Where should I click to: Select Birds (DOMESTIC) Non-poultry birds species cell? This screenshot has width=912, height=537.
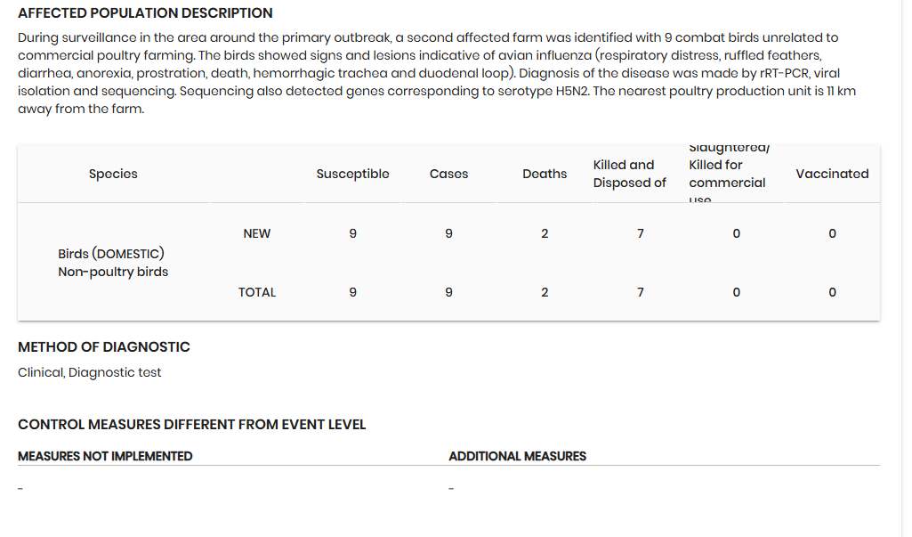(x=113, y=263)
